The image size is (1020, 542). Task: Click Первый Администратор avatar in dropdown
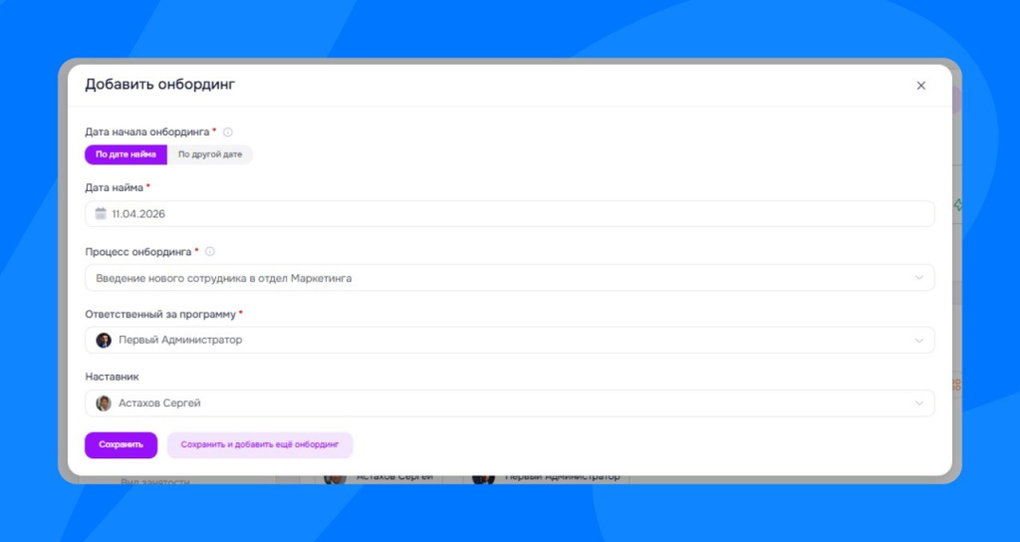pyautogui.click(x=104, y=341)
